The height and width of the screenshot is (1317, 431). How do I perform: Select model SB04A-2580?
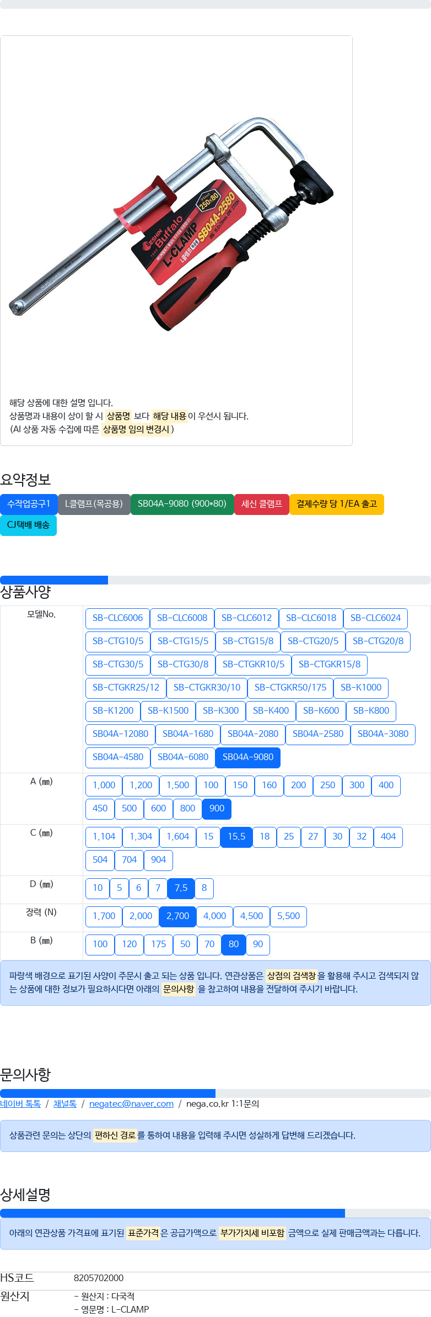(x=318, y=734)
